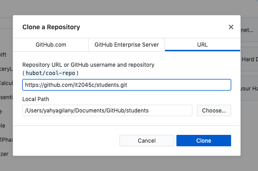Click the background 'Hard D' text
Screen dimensions: 258x171
(250, 59)
